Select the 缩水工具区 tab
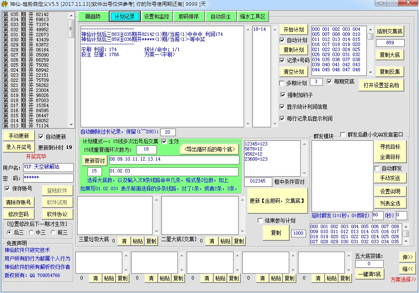419x293 pixels. (x=252, y=16)
